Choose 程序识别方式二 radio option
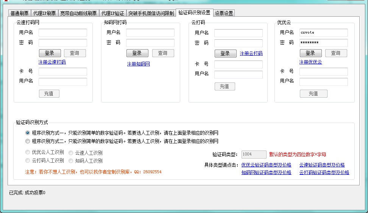The image size is (368, 213). click(x=28, y=141)
